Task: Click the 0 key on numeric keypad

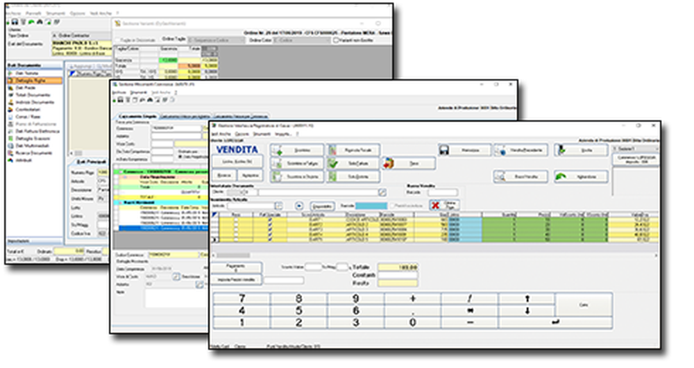Action: tap(412, 322)
